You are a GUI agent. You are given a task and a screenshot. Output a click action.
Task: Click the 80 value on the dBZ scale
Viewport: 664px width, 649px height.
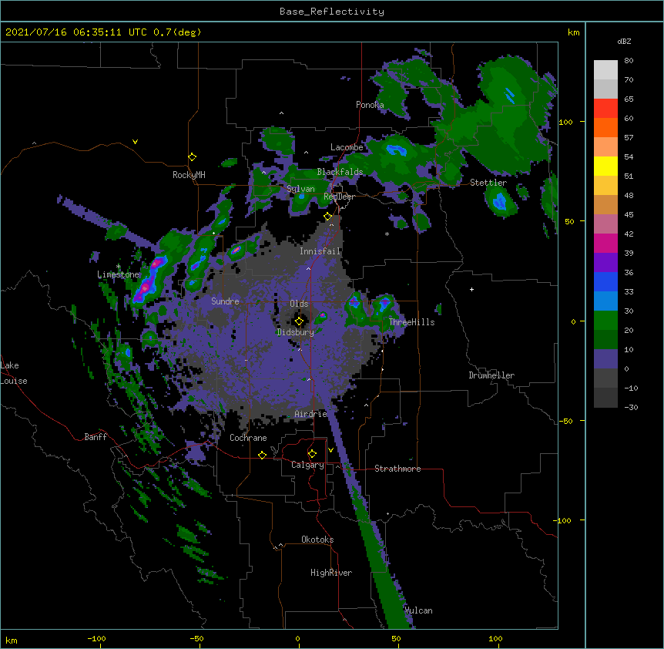click(629, 61)
